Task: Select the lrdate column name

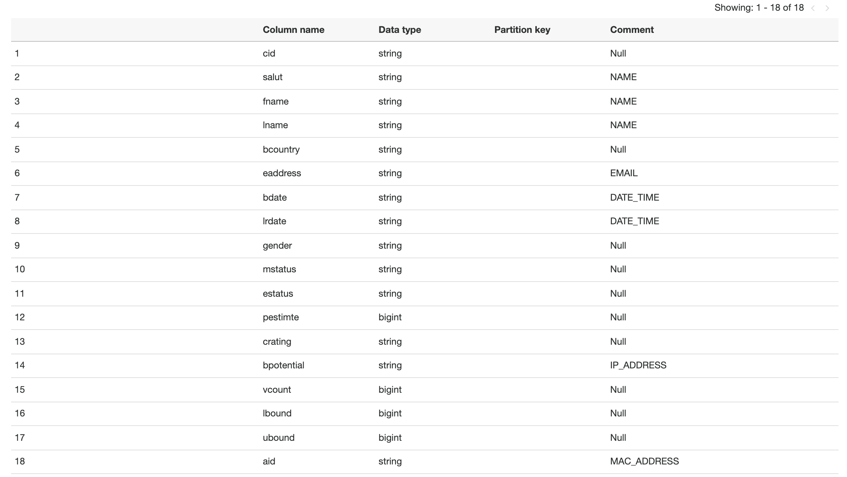Action: coord(274,221)
